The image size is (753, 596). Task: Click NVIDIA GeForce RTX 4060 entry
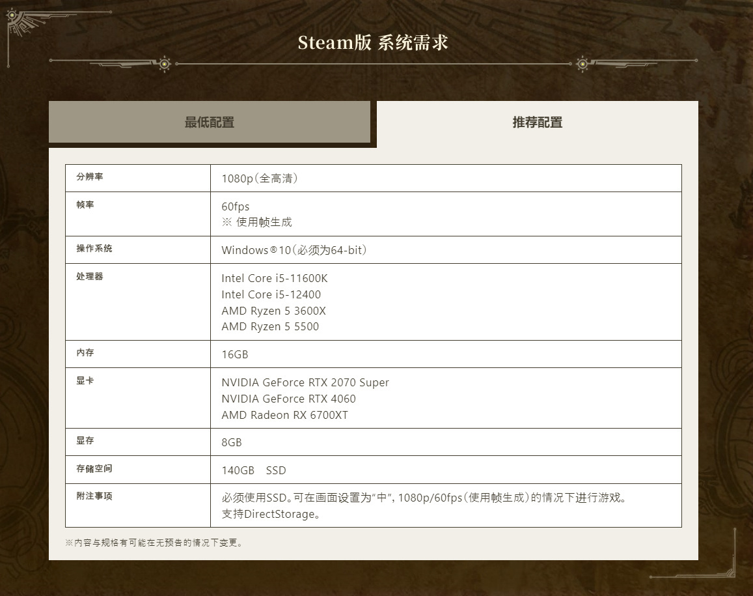(288, 399)
